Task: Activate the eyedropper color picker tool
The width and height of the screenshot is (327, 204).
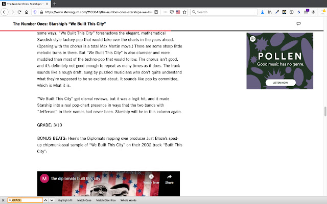Action: pos(277,12)
